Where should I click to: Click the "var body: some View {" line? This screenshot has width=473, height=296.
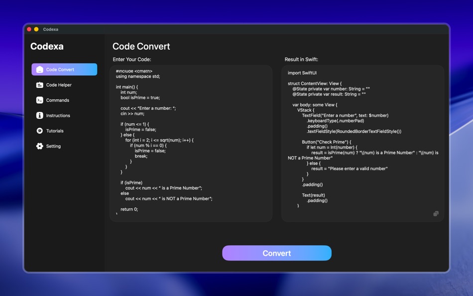pyautogui.click(x=315, y=105)
